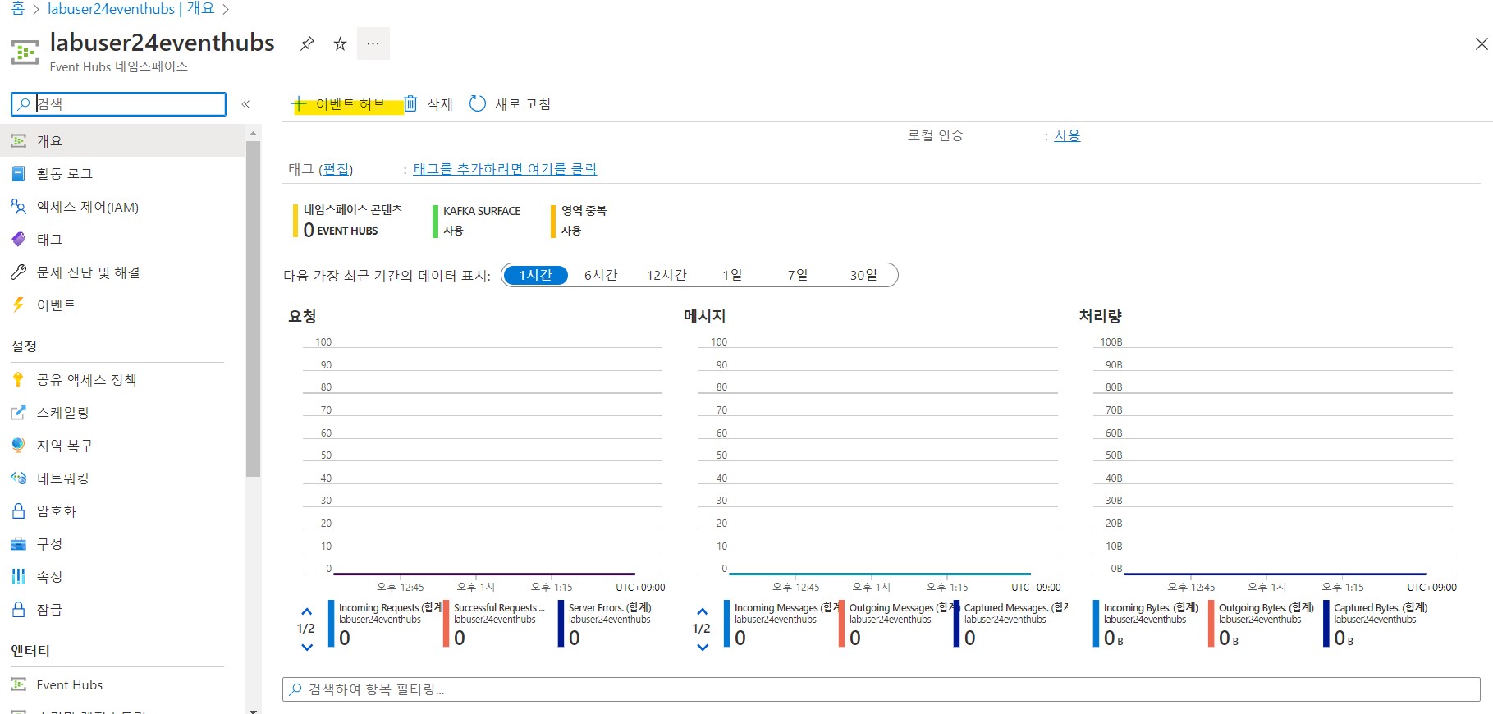Click the 지역 복구 globe icon
The height and width of the screenshot is (714, 1493).
pyautogui.click(x=18, y=446)
